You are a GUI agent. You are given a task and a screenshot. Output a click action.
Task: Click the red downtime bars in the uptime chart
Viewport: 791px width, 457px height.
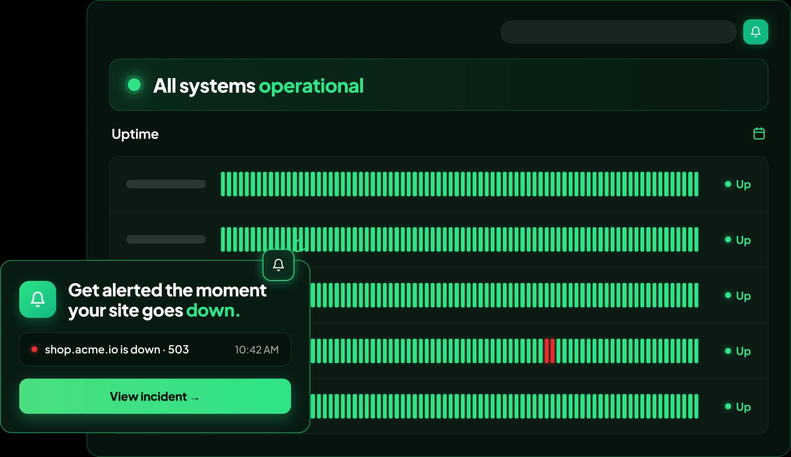549,351
